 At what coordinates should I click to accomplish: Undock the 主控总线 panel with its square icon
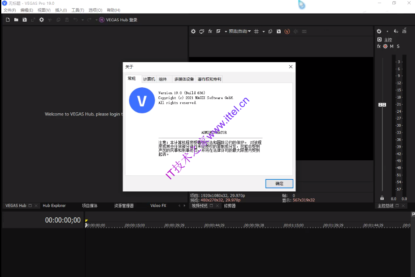[397, 205]
